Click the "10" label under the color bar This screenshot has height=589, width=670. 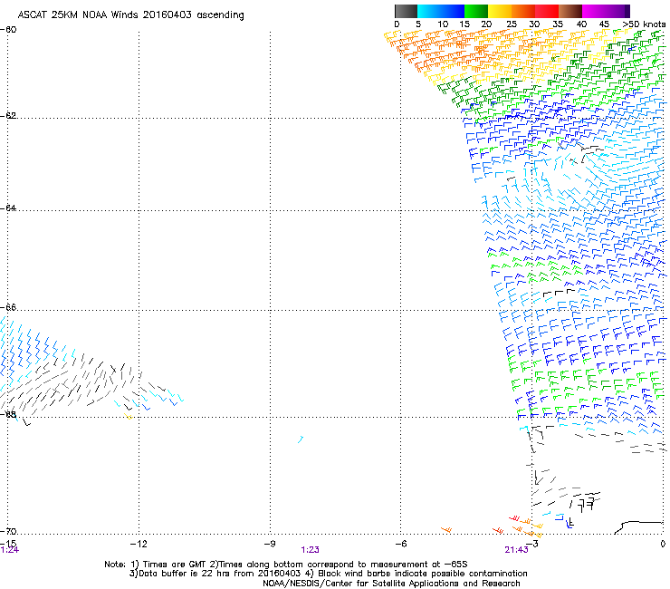443,24
